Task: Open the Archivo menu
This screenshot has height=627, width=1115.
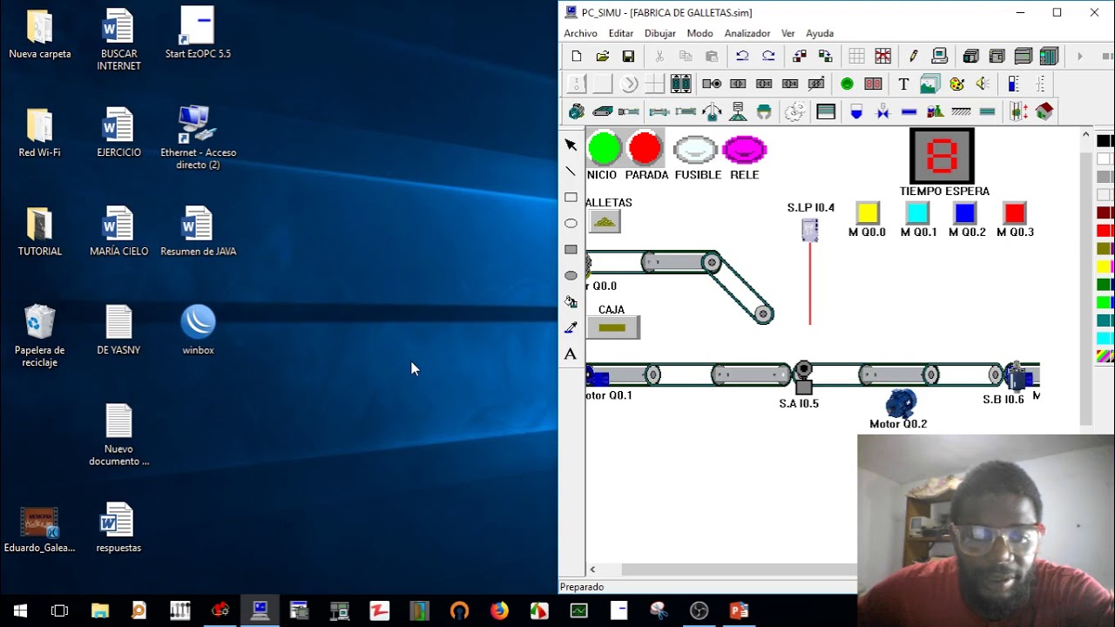Action: 580,33
